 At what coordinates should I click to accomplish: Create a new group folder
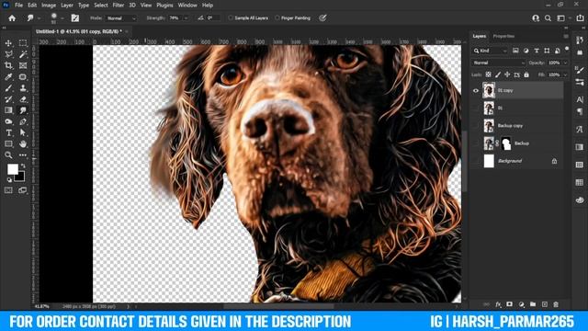[533, 304]
